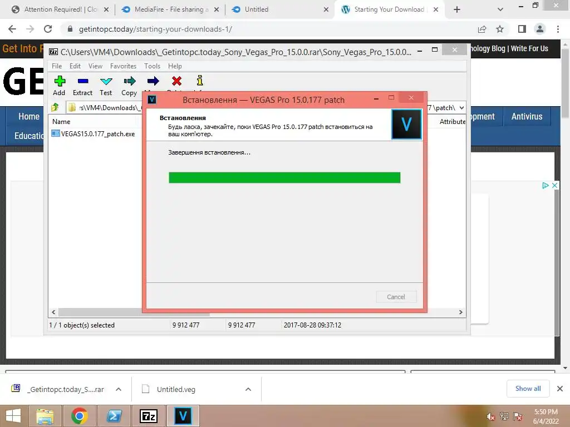Click the Attributes column header in 7-Zip
This screenshot has height=427, width=570.
tap(452, 122)
